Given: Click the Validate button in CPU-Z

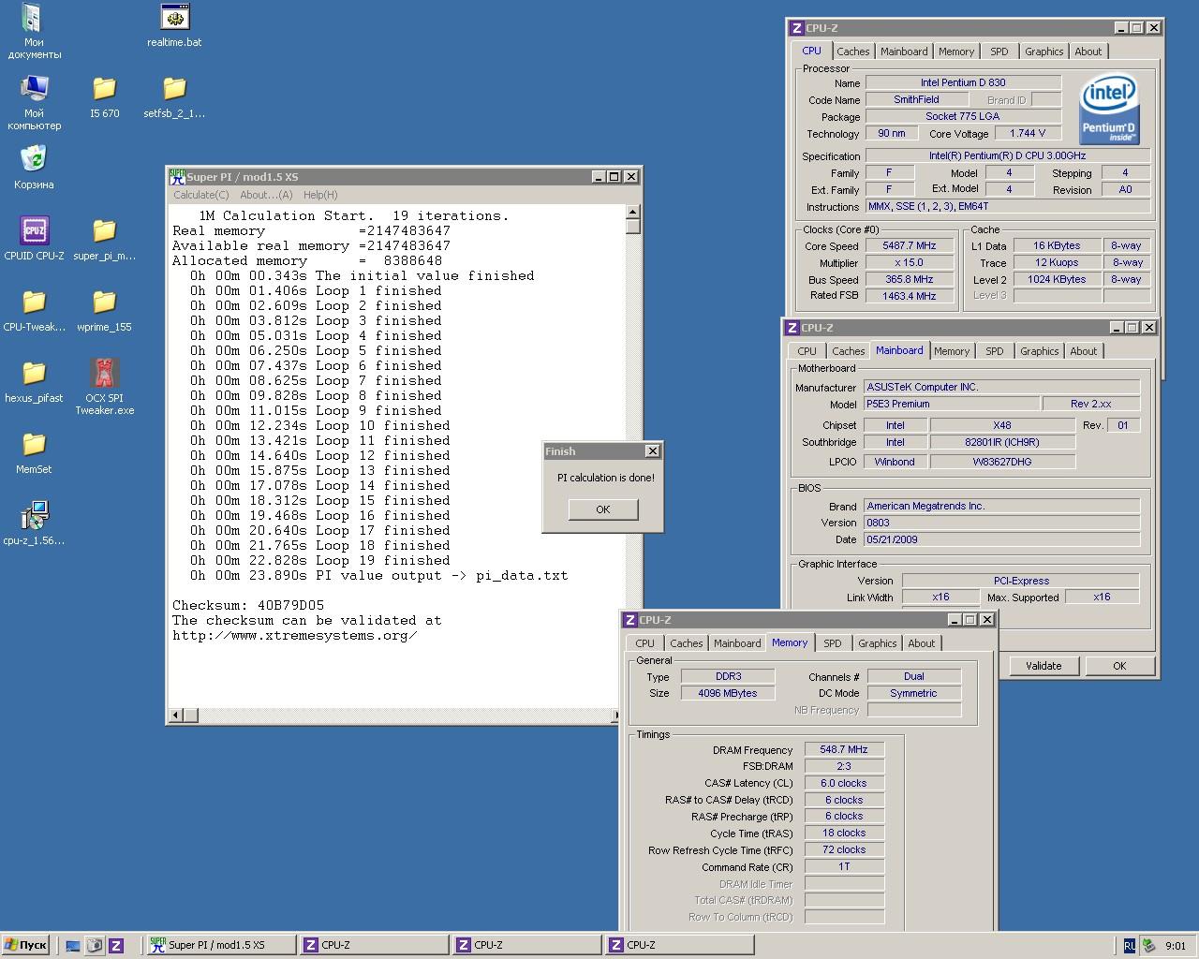Looking at the screenshot, I should pos(1044,666).
